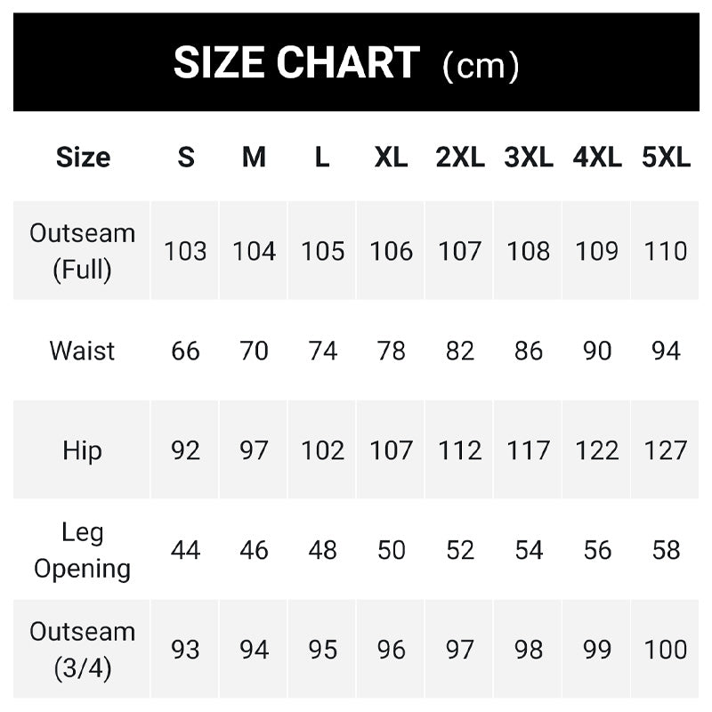Select the Hip row label
The image size is (712, 712).
click(x=82, y=450)
